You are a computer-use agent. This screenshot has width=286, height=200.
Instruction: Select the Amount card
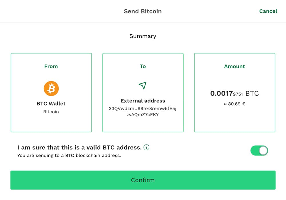click(x=235, y=92)
